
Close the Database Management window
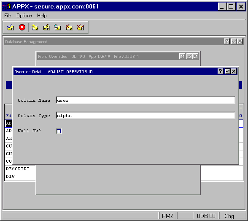(240, 41)
